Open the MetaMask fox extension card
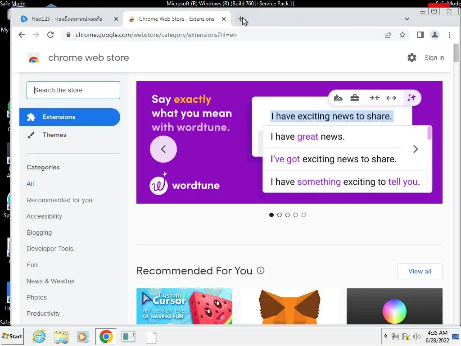This screenshot has height=346, width=461. [289, 306]
